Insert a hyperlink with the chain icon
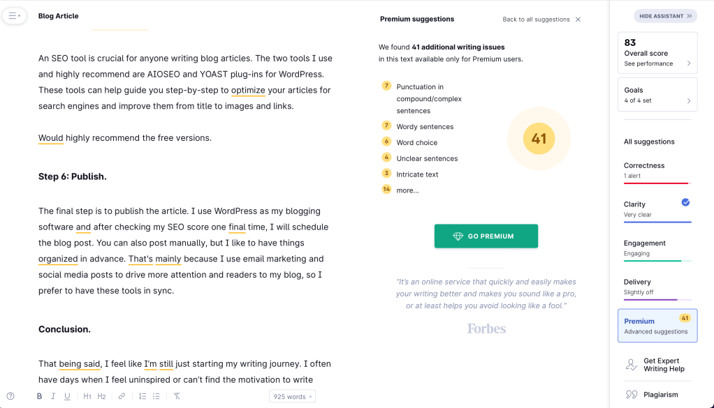The image size is (714, 408). click(122, 395)
